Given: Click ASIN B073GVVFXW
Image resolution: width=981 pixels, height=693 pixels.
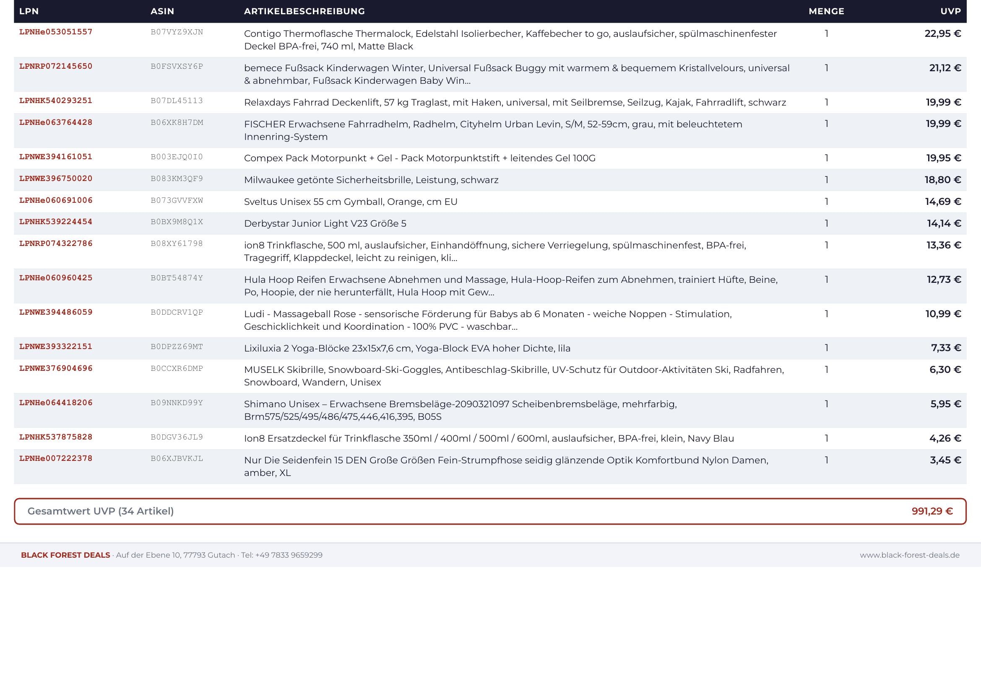Looking at the screenshot, I should point(177,201).
